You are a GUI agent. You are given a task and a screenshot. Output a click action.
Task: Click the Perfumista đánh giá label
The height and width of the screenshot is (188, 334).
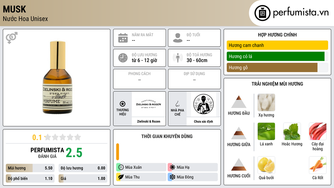coord(47,153)
